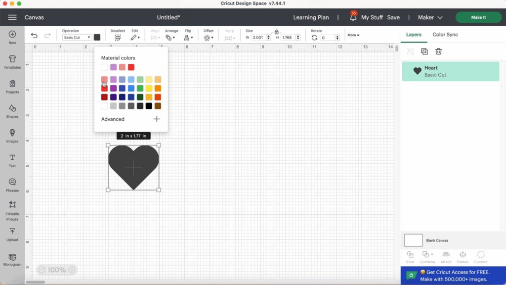Viewport: 506px width, 285px height.
Task: Click Save project
Action: 393,17
